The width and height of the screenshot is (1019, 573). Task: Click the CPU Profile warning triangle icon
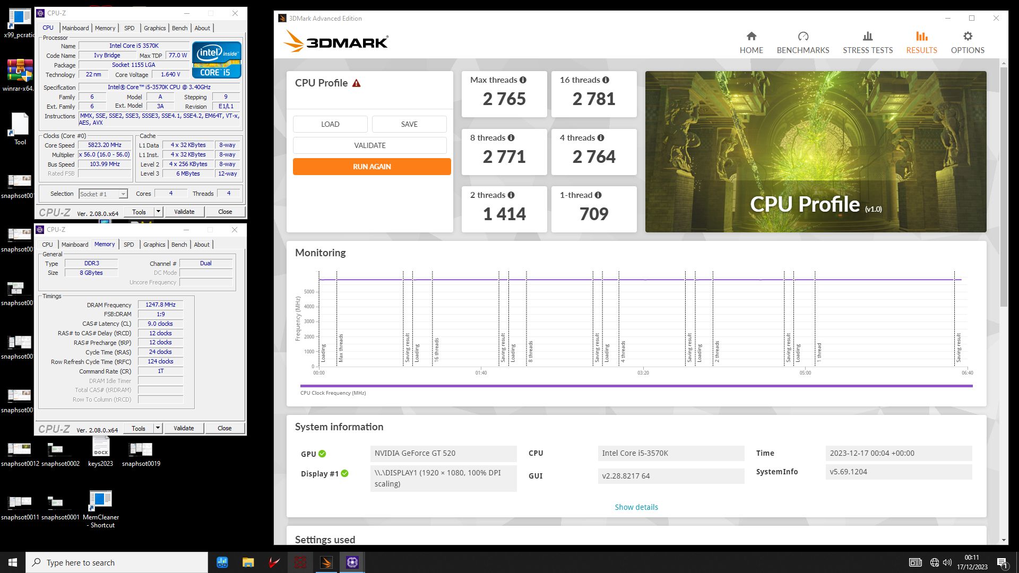(x=356, y=83)
